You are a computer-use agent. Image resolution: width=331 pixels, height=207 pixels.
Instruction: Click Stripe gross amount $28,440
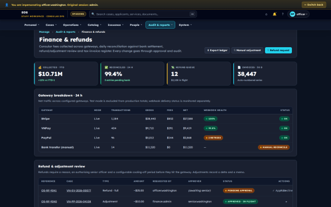[x=151, y=118]
